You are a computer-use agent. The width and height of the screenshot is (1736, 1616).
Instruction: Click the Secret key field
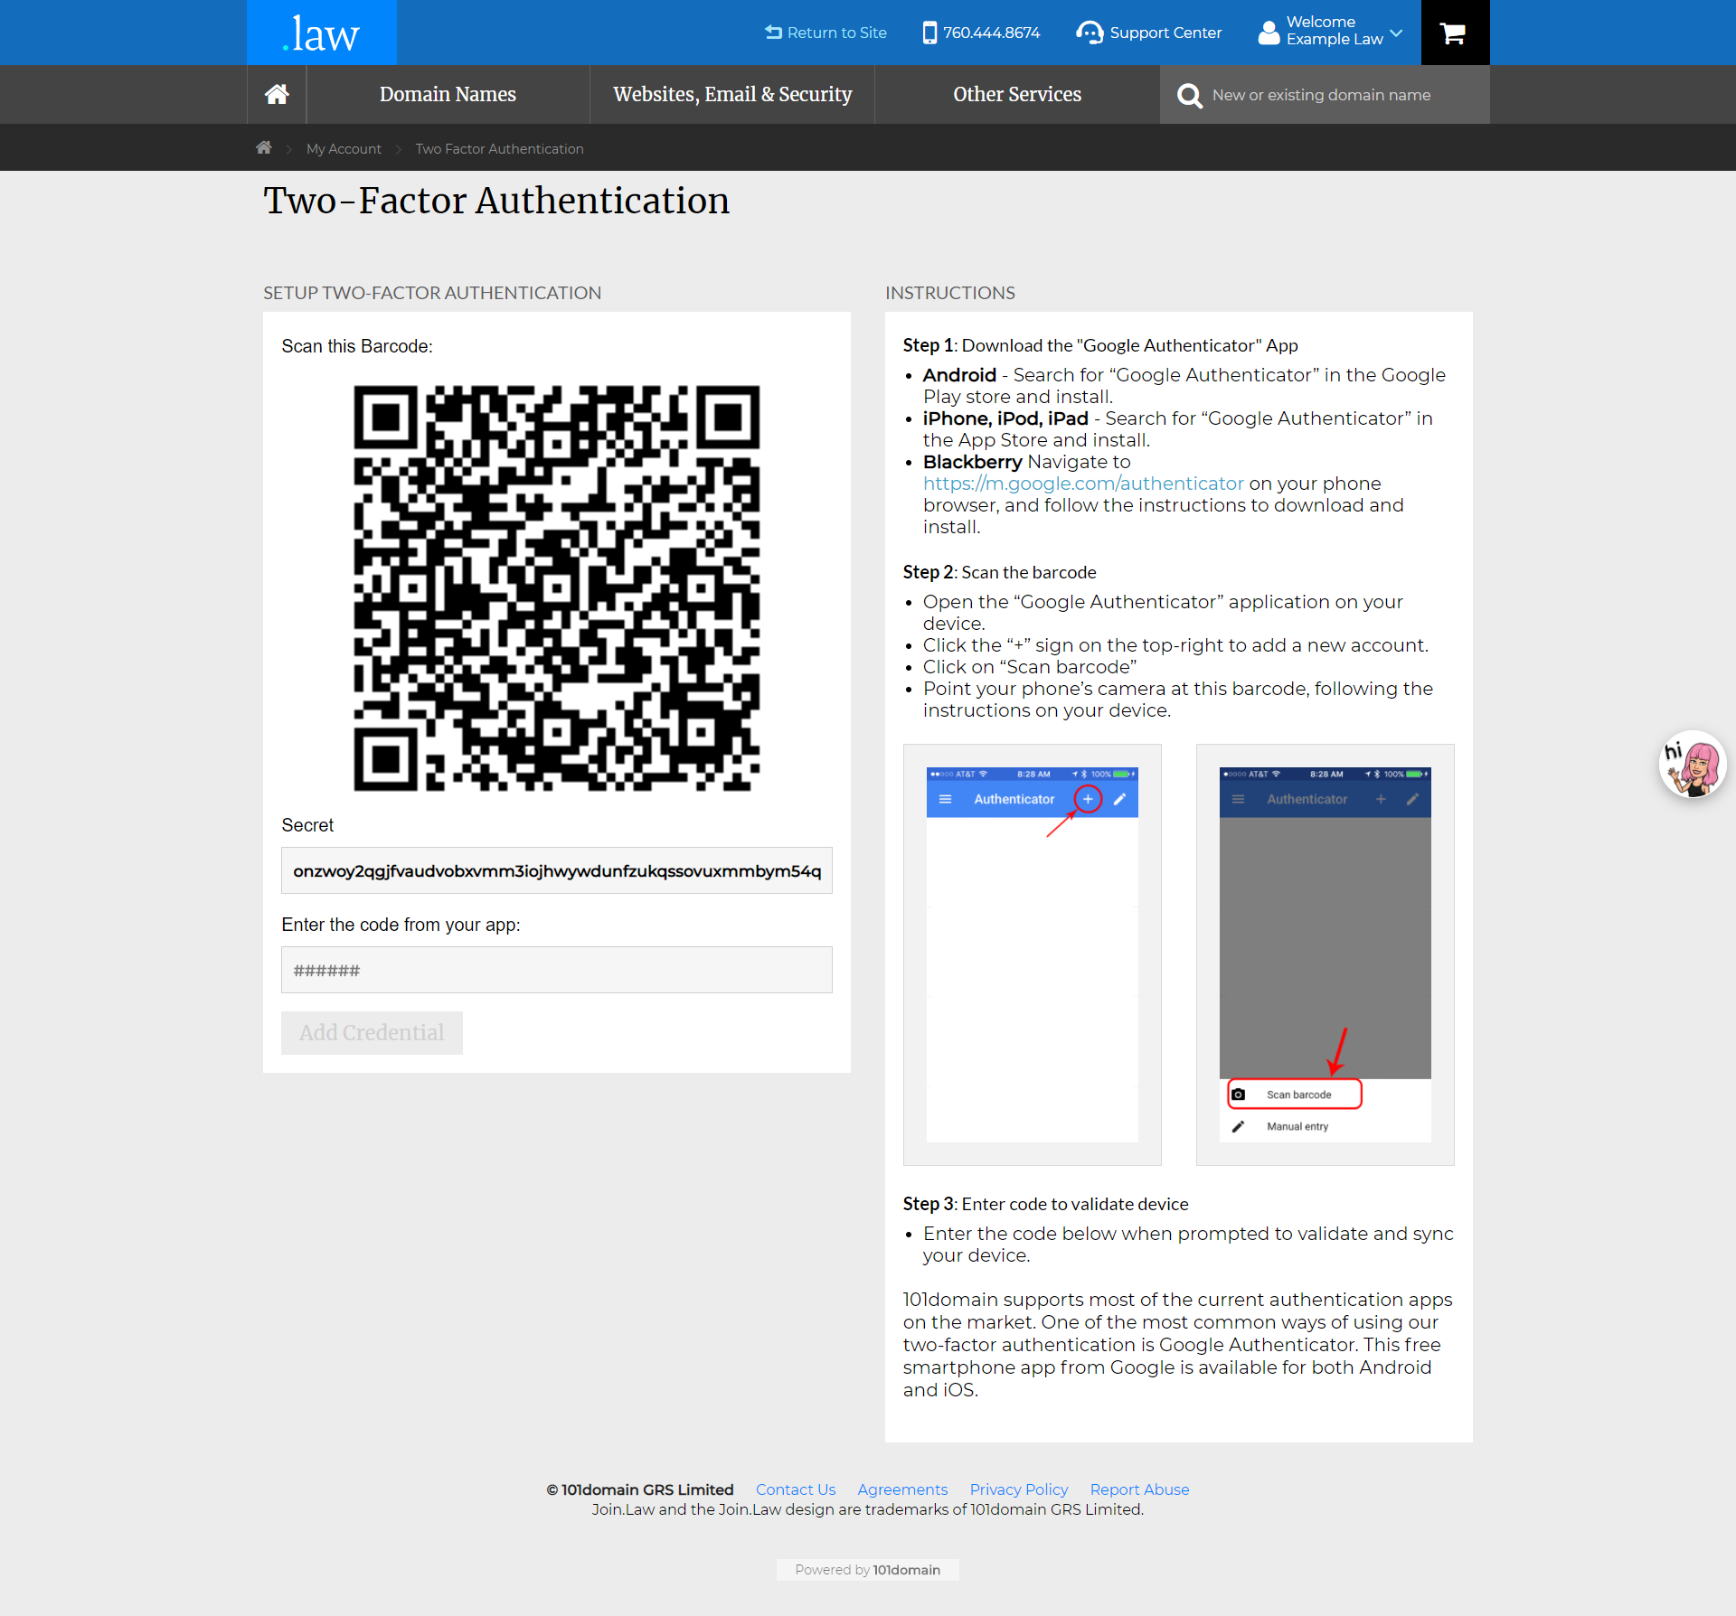pos(557,871)
